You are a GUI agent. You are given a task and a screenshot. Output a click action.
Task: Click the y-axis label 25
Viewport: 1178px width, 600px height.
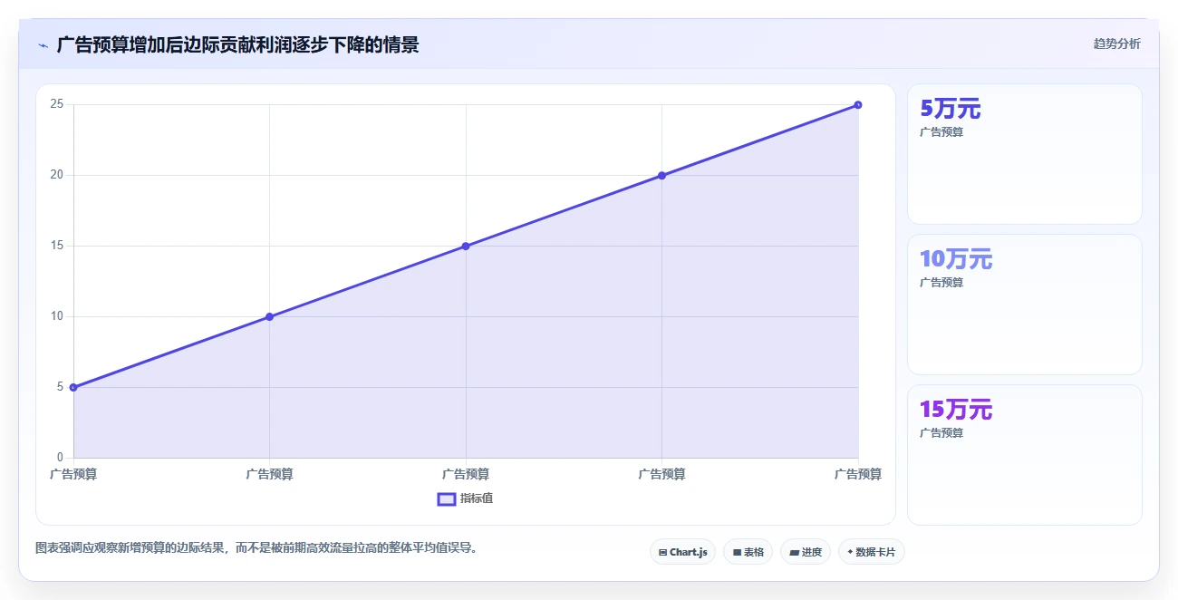click(x=57, y=104)
